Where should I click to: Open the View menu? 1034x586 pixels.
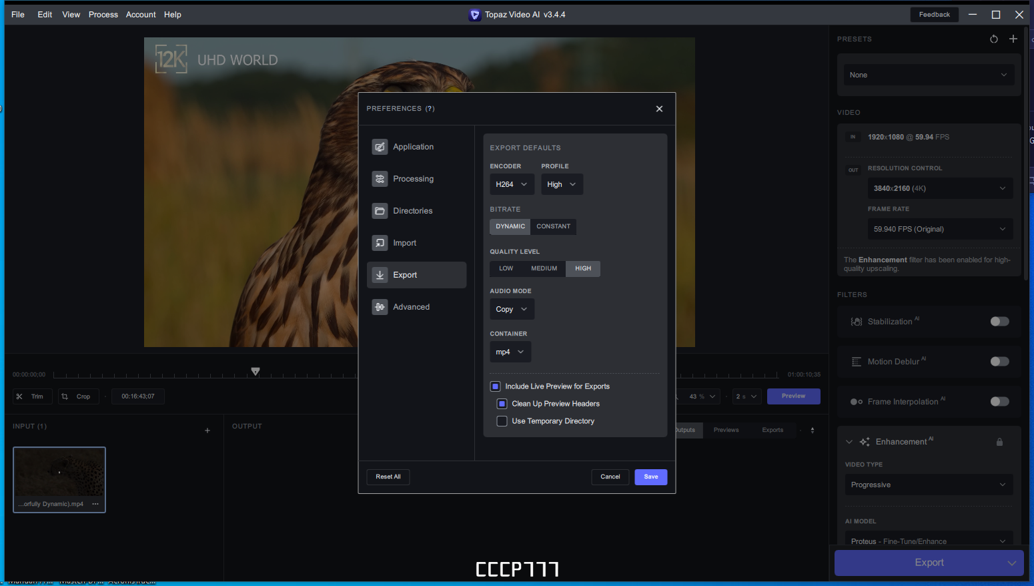[71, 15]
